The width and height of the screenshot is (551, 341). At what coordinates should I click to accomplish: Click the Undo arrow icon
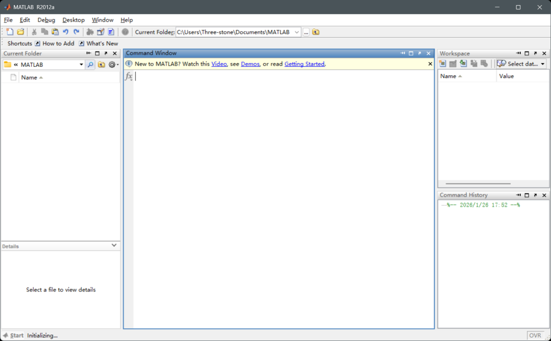(65, 32)
